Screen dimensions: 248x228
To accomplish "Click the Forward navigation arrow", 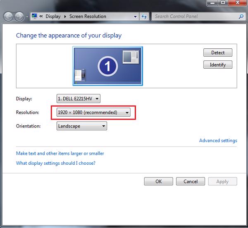I will (x=19, y=17).
